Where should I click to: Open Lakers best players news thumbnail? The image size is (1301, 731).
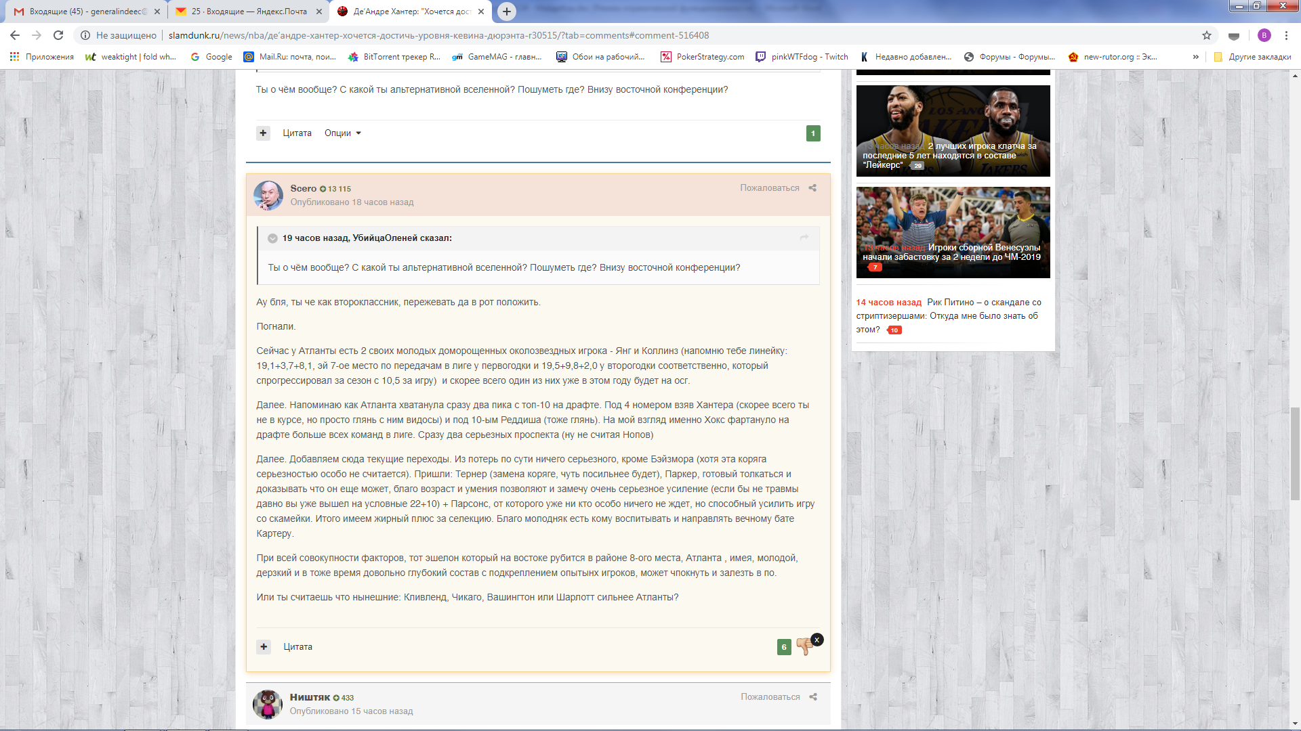click(x=953, y=131)
